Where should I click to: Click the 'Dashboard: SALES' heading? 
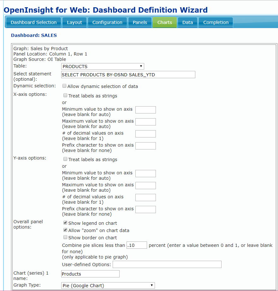coord(34,35)
